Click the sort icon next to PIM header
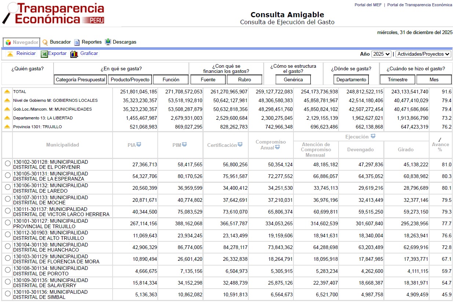 [184, 145]
